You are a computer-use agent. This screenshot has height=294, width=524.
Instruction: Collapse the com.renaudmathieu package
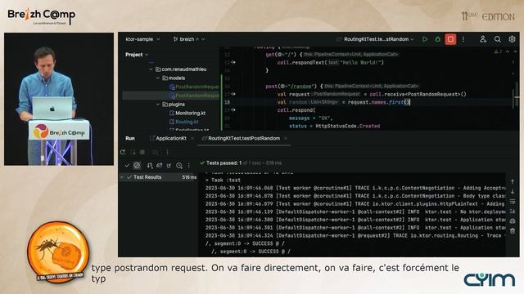pos(151,69)
